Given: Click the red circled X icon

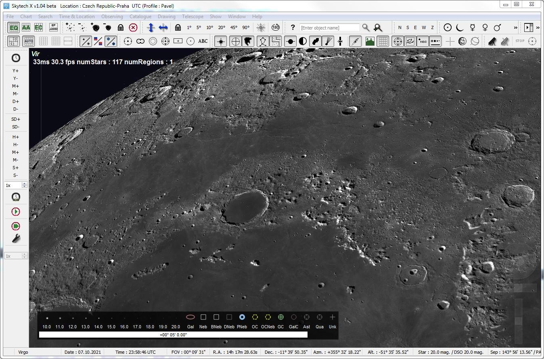Looking at the screenshot, I should tap(133, 27).
